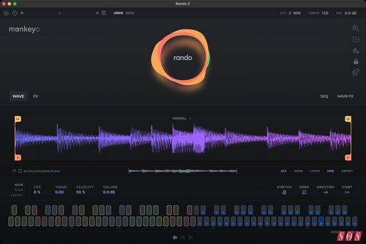Click UNDO

point(118,13)
